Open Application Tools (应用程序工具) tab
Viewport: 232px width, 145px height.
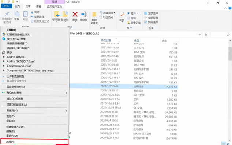[55, 7]
